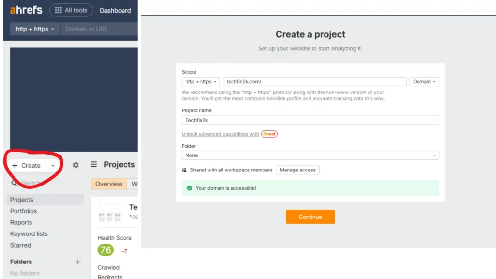The image size is (496, 279).
Task: Click the Domain or URL search field
Action: pos(99,29)
